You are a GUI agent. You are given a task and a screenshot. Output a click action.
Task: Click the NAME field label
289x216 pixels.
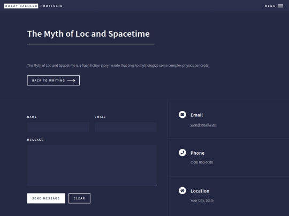(32, 117)
